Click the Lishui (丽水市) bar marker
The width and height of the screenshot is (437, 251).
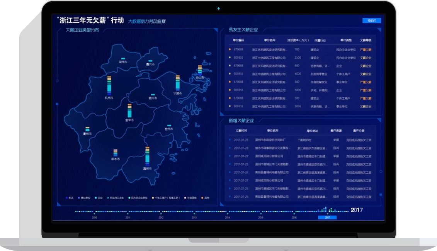point(115,153)
